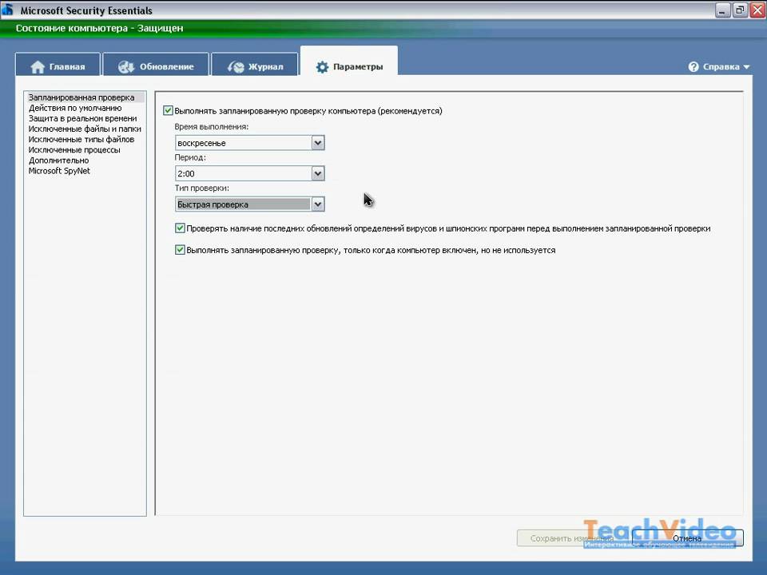Restore down the Security Essentials window
The image size is (767, 575).
pyautogui.click(x=740, y=10)
